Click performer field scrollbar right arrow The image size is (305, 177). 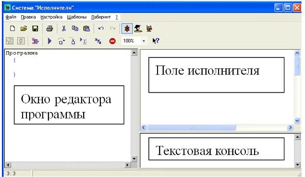coord(291,128)
